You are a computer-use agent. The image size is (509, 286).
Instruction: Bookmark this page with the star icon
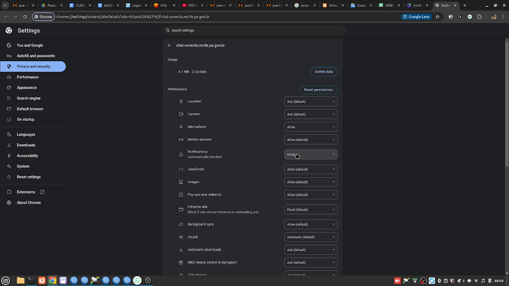click(437, 16)
